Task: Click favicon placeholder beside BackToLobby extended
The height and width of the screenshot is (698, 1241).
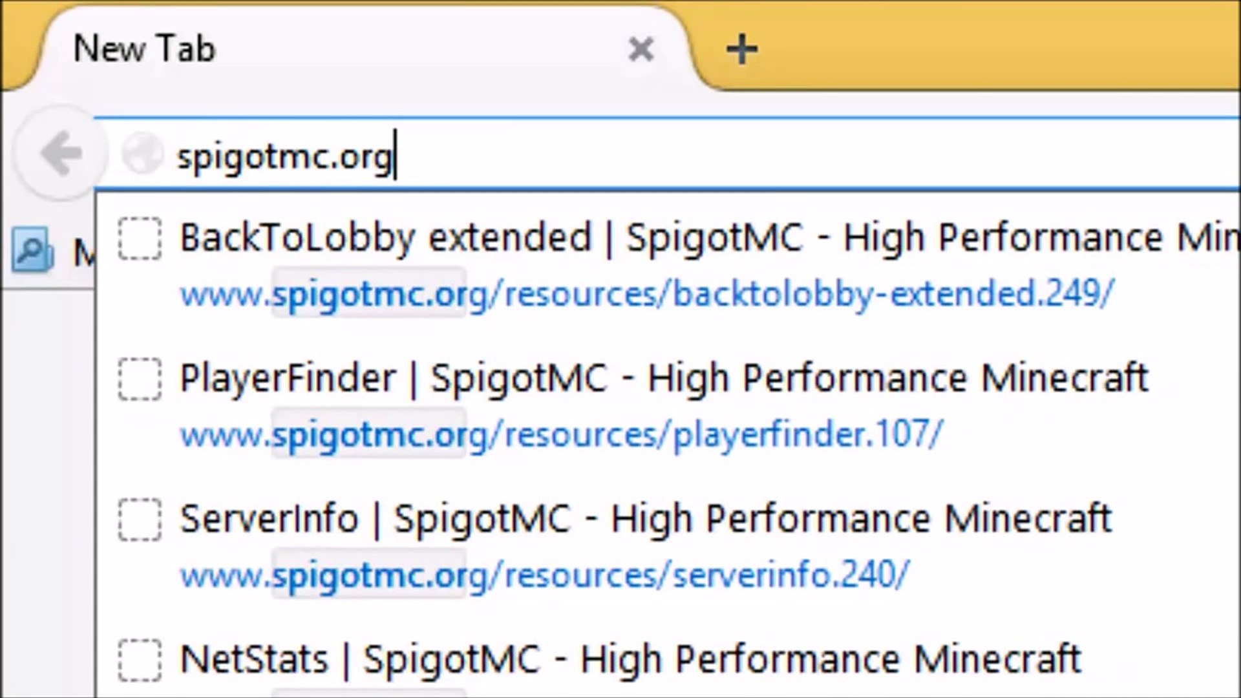Action: coord(140,239)
